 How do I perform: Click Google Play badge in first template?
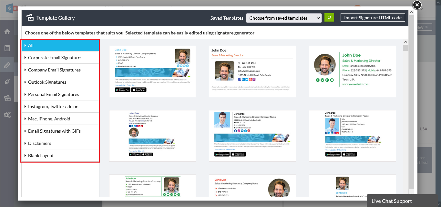(123, 89)
